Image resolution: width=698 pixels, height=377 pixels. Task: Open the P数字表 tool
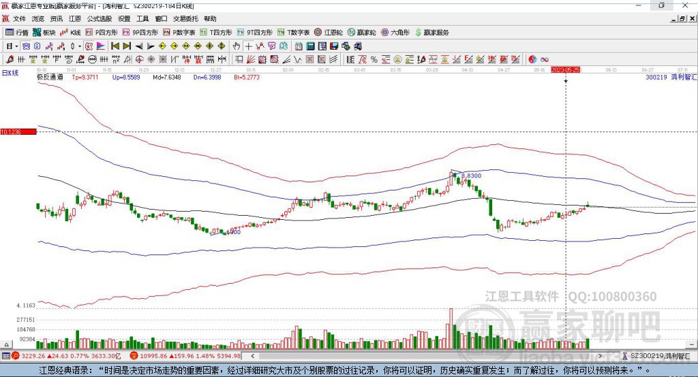tap(179, 33)
